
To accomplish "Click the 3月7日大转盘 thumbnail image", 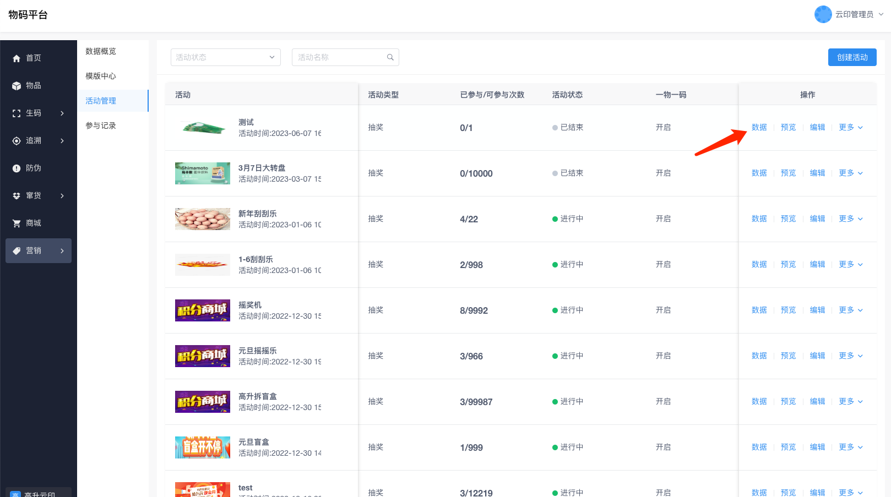I will pos(203,173).
